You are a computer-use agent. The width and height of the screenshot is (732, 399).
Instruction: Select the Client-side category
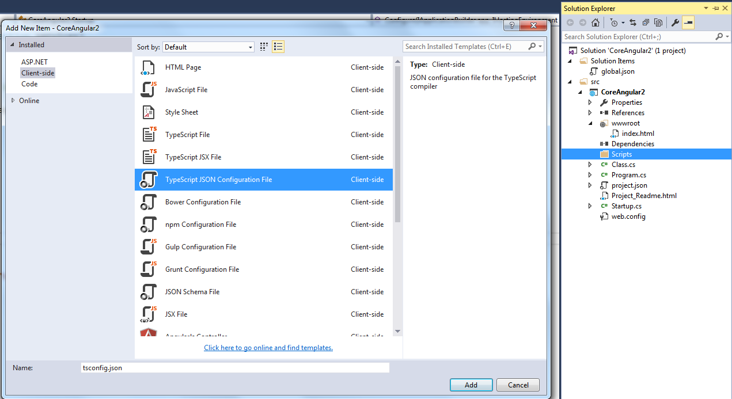click(37, 73)
